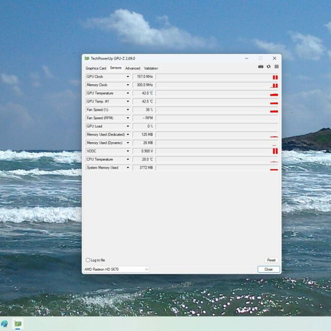Expand the Fan Speed (RPM) dropdown arrow

tap(128, 118)
